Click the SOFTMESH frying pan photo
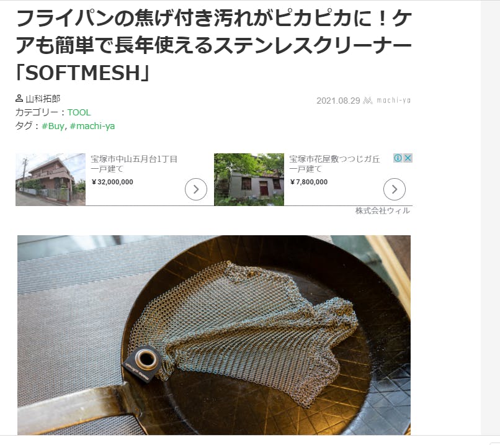 214,335
